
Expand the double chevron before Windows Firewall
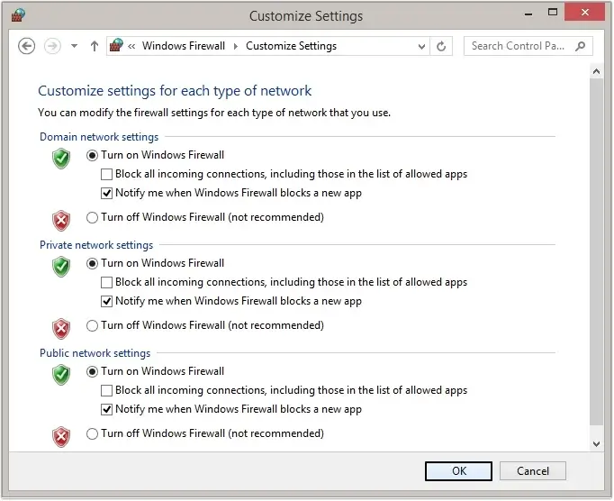pyautogui.click(x=131, y=46)
